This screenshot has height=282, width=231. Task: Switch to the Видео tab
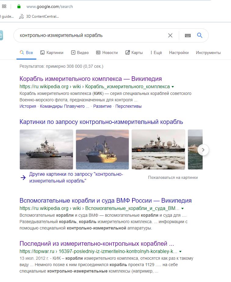80,53
